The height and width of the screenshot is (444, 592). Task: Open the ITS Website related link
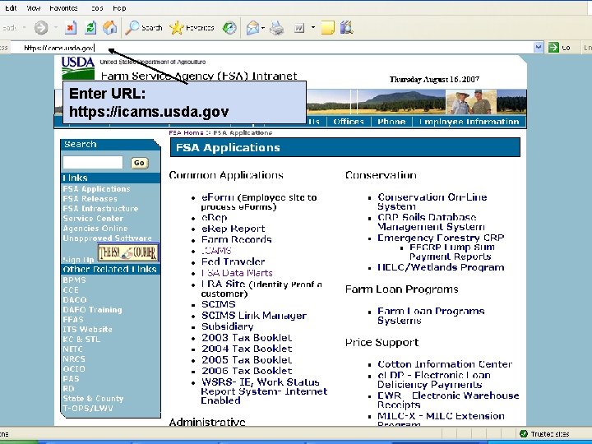point(87,329)
